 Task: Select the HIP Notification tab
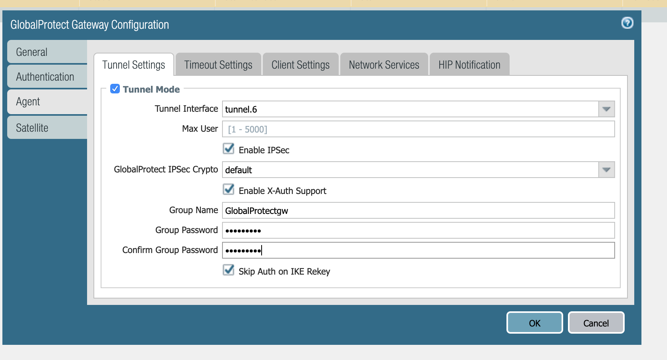tap(469, 65)
